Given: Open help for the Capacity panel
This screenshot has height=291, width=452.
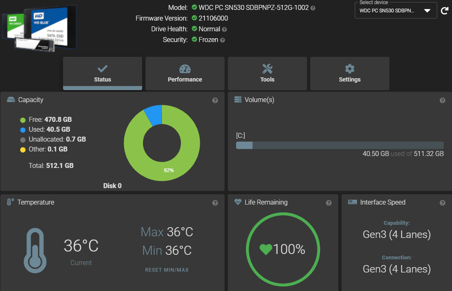Looking at the screenshot, I should (215, 100).
